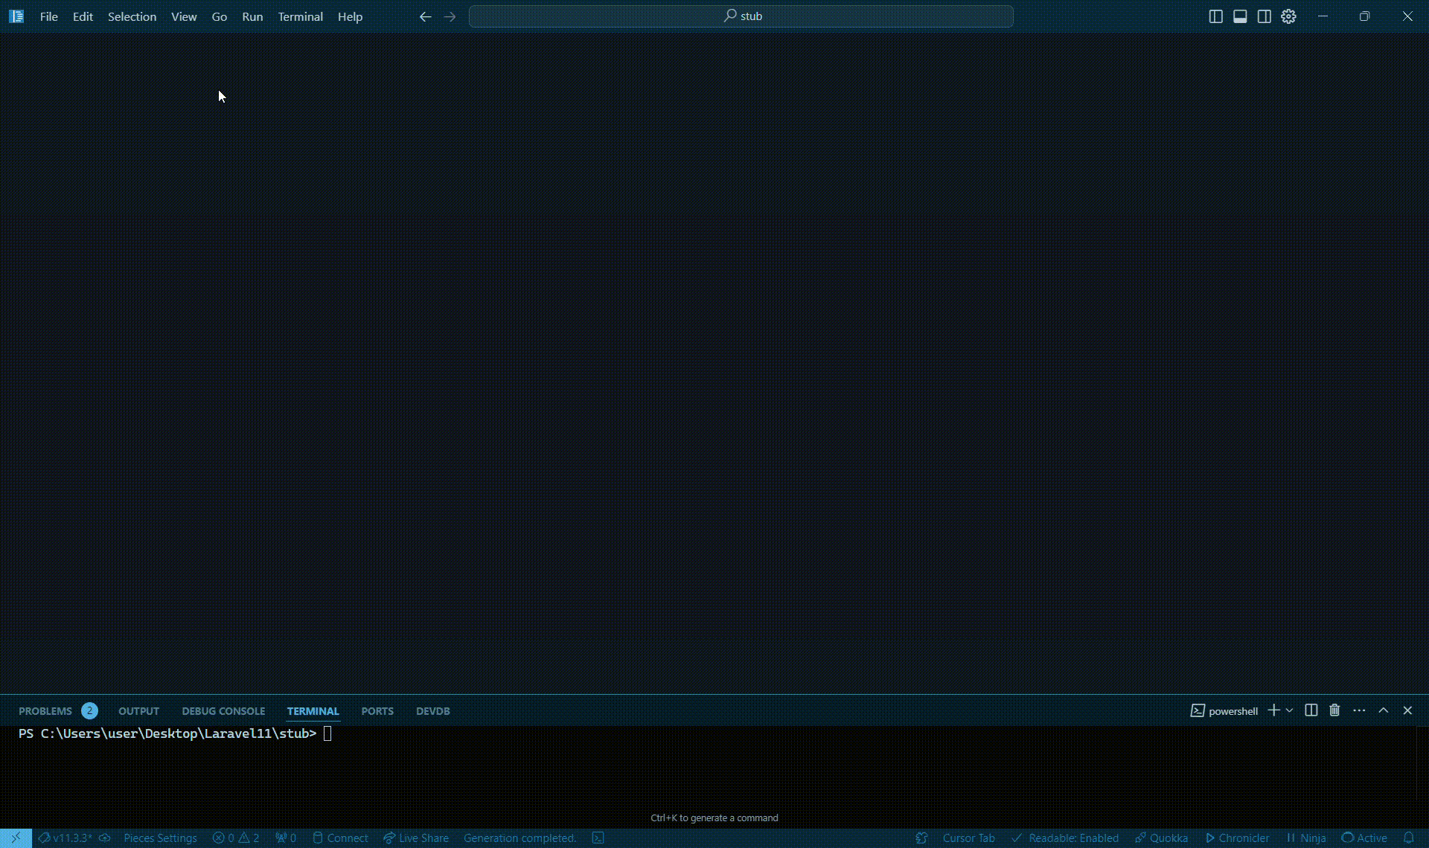Focus the powershell terminal entry
The height and width of the screenshot is (848, 1429).
tap(1224, 711)
